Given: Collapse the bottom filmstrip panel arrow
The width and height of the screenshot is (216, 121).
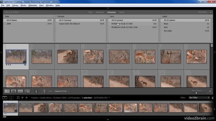Looking at the screenshot, I should (108, 120).
